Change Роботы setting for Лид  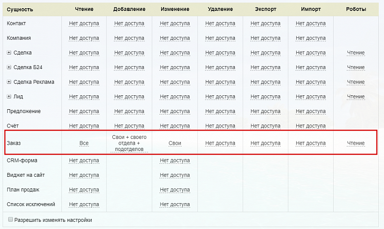pyautogui.click(x=356, y=97)
